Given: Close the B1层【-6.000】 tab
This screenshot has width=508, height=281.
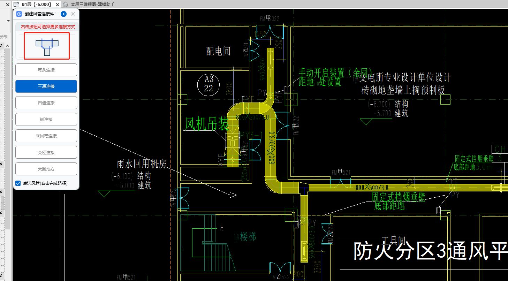Looking at the screenshot, I should pos(58,5).
